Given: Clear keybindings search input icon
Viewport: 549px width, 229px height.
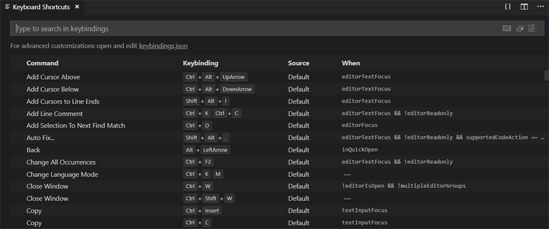Looking at the screenshot, I should click(x=531, y=29).
